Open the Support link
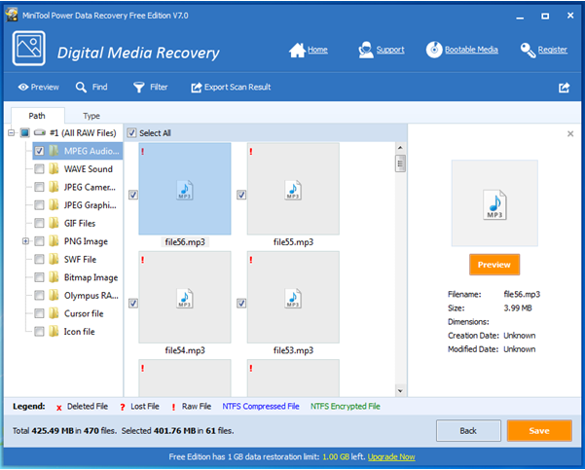585x470 pixels. coord(390,50)
